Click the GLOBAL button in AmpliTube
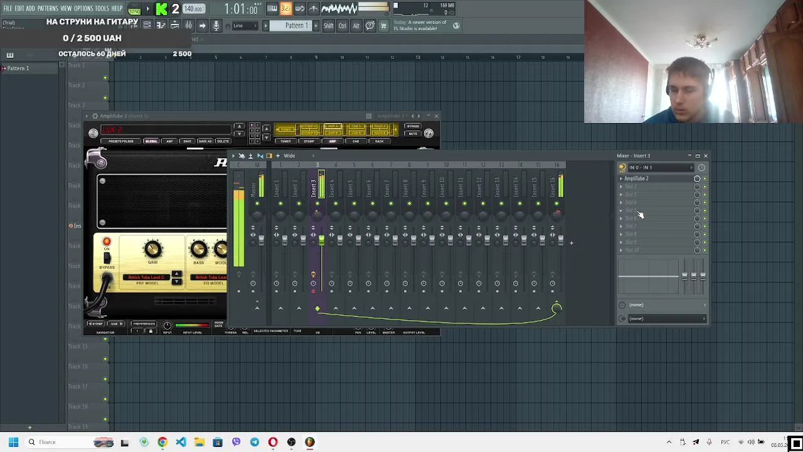The height and width of the screenshot is (452, 803). coord(151,141)
